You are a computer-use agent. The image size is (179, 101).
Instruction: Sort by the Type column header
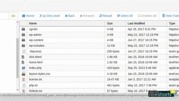pos(173,24)
